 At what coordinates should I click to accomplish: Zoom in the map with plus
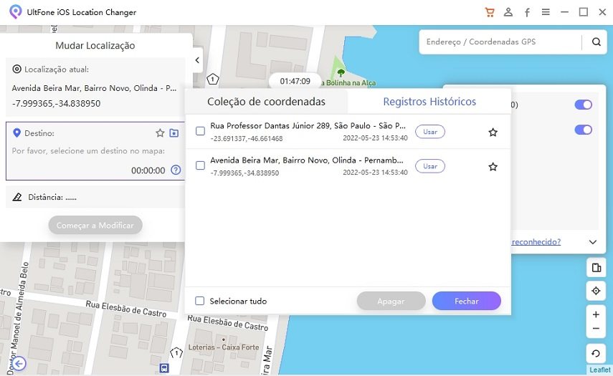pyautogui.click(x=597, y=314)
